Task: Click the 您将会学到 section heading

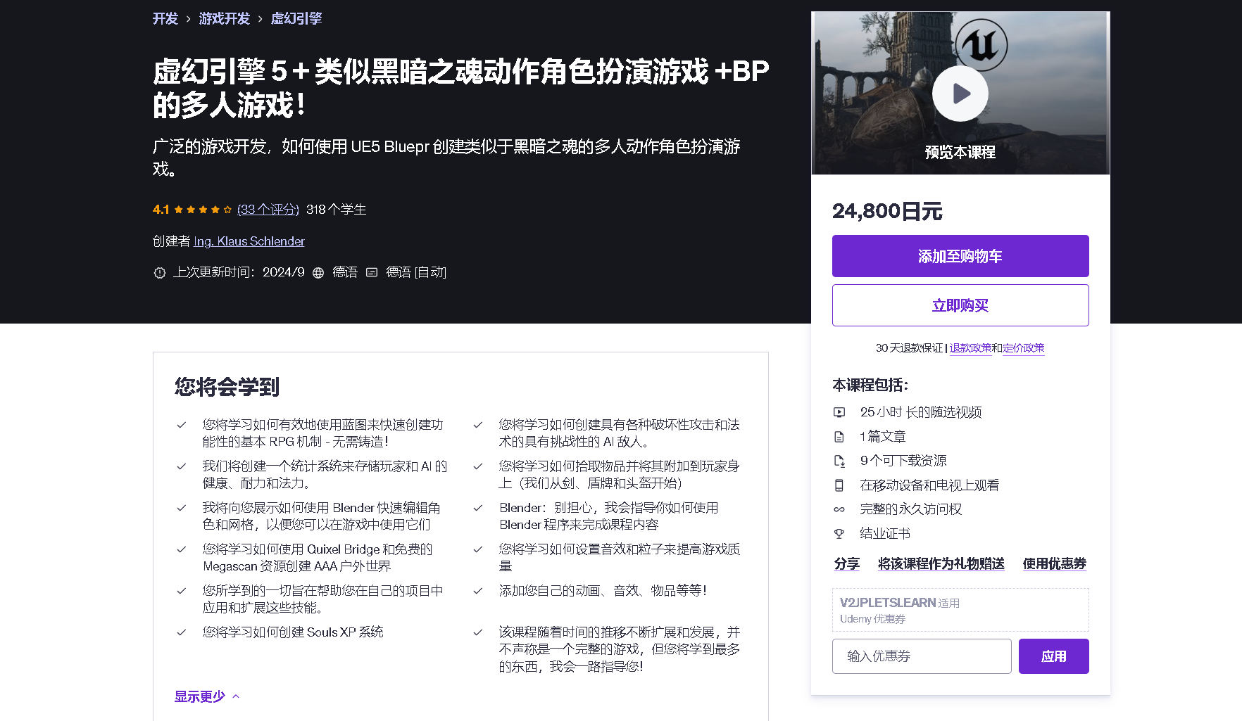Action: 227,387
